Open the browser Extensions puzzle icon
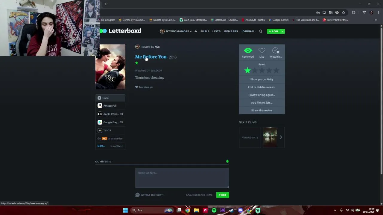Image resolution: width=383 pixels, height=215 pixels. tap(354, 13)
